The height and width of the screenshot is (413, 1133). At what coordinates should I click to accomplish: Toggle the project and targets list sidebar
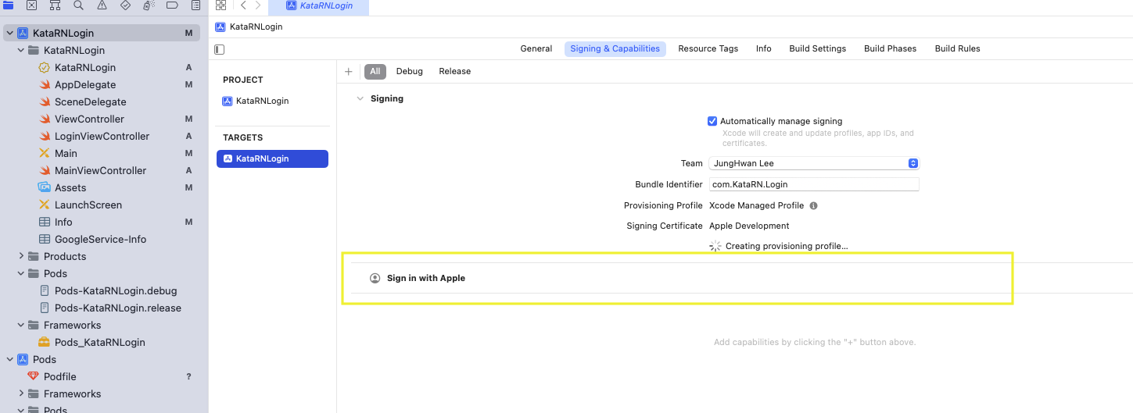click(x=220, y=49)
